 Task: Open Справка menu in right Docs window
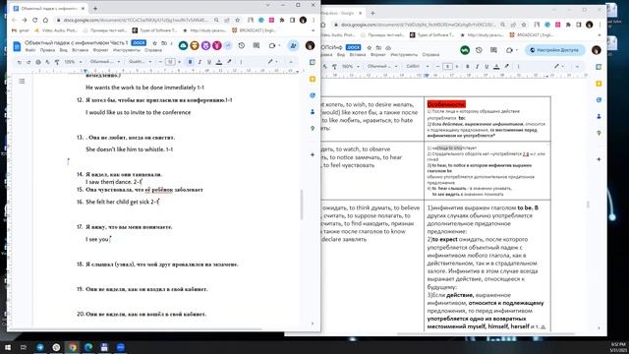pyautogui.click(x=430, y=55)
